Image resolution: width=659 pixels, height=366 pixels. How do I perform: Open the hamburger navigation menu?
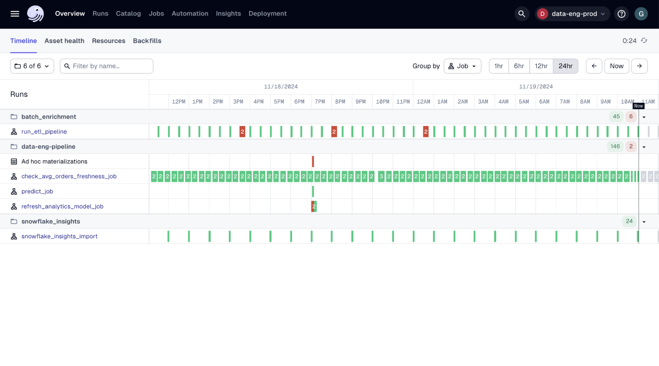click(14, 13)
